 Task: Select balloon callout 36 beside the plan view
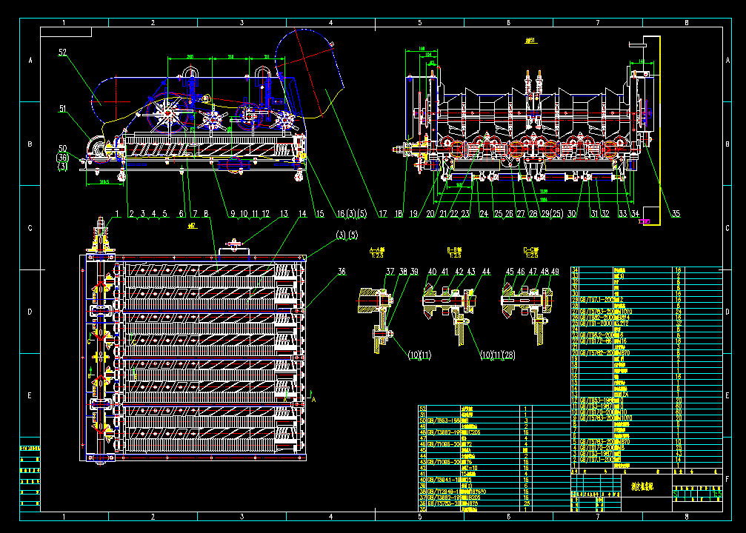pyautogui.click(x=342, y=272)
